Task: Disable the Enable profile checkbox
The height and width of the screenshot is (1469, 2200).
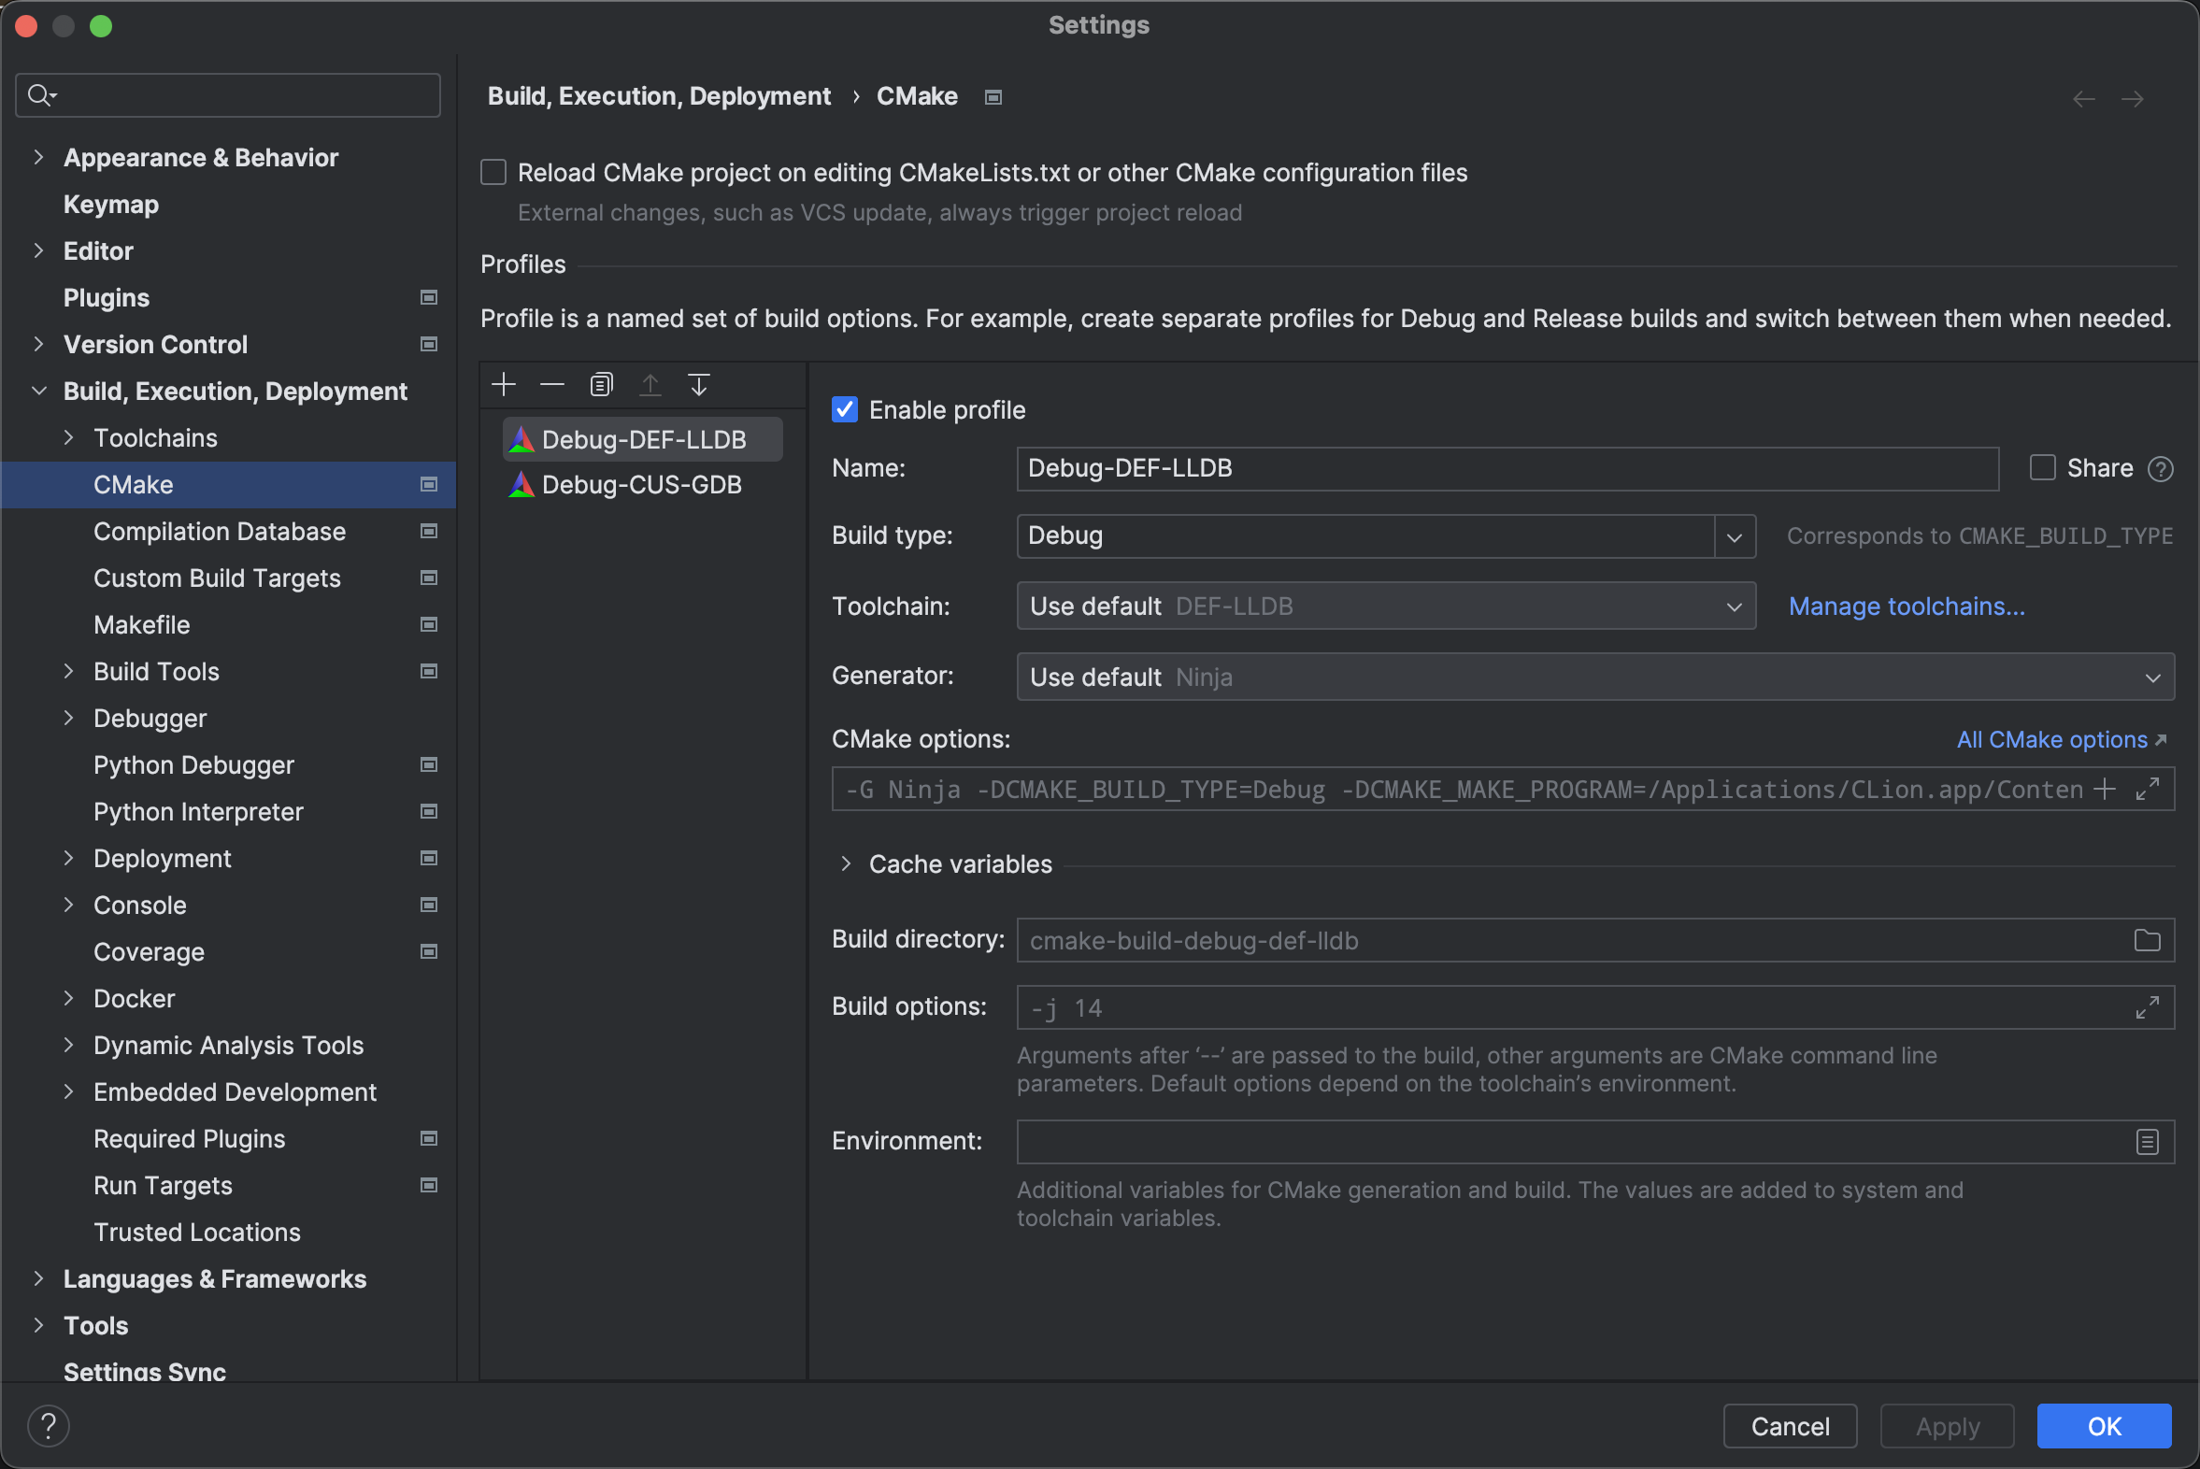Action: (x=844, y=409)
